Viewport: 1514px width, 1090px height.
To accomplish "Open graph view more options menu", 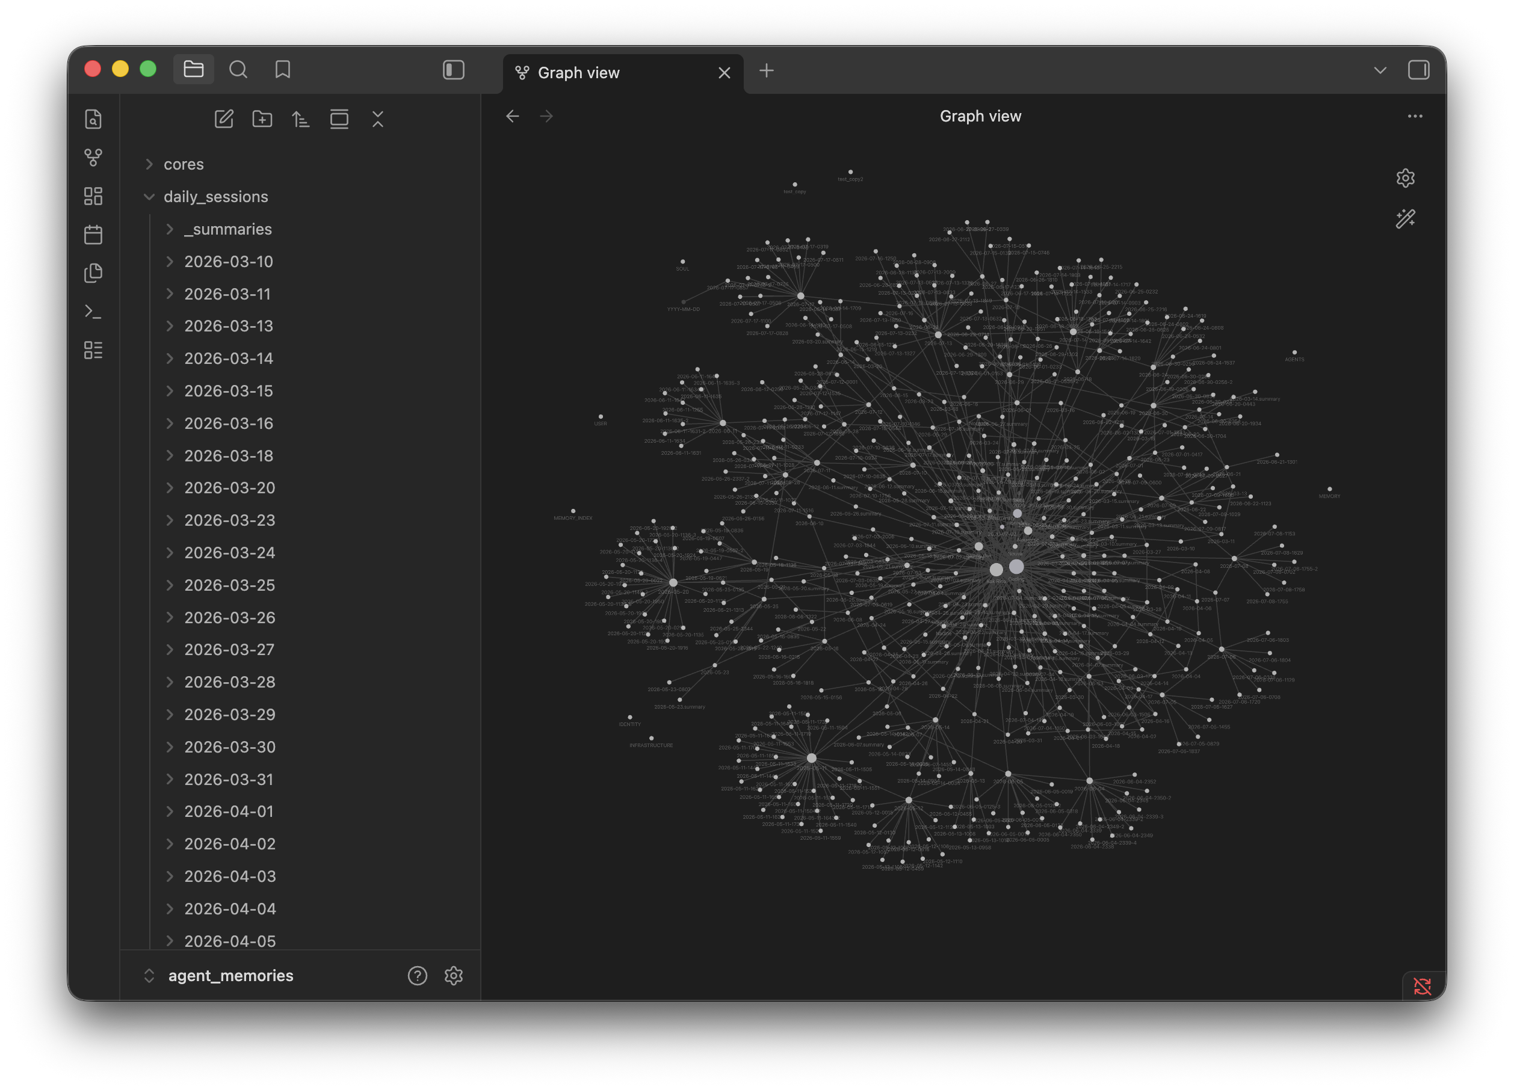I will point(1415,116).
